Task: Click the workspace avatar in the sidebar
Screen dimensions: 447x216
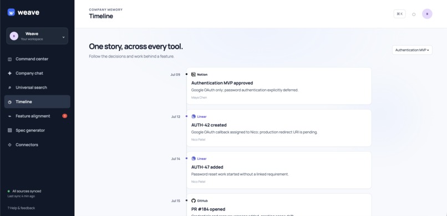Action: point(14,36)
